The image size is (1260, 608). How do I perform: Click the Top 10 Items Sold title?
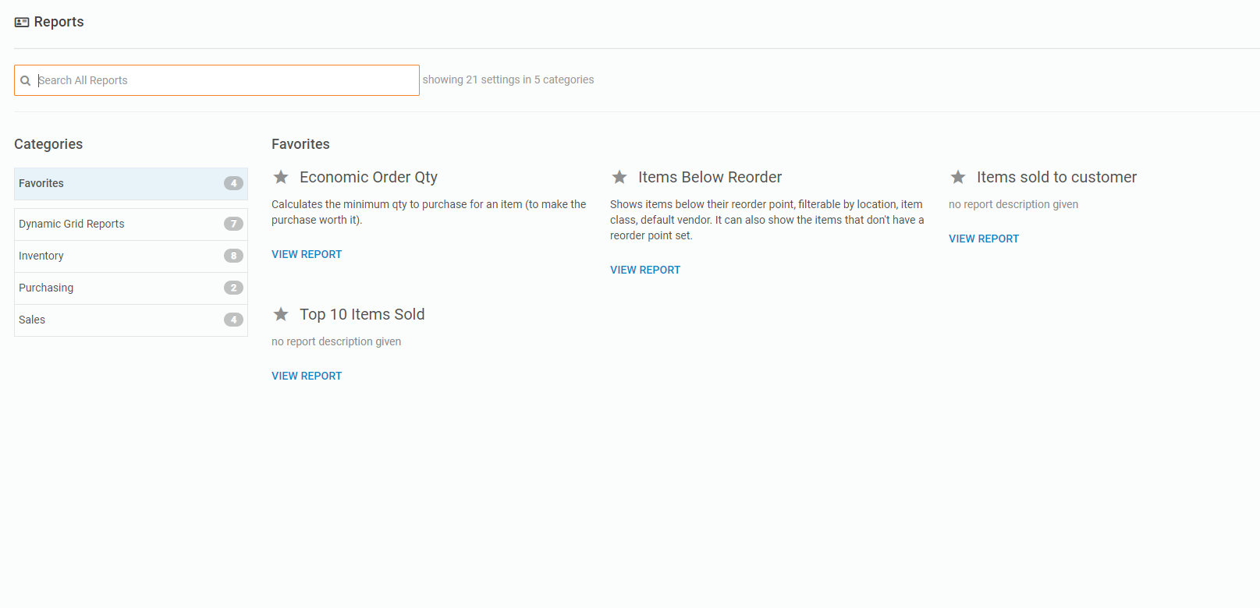[362, 315]
